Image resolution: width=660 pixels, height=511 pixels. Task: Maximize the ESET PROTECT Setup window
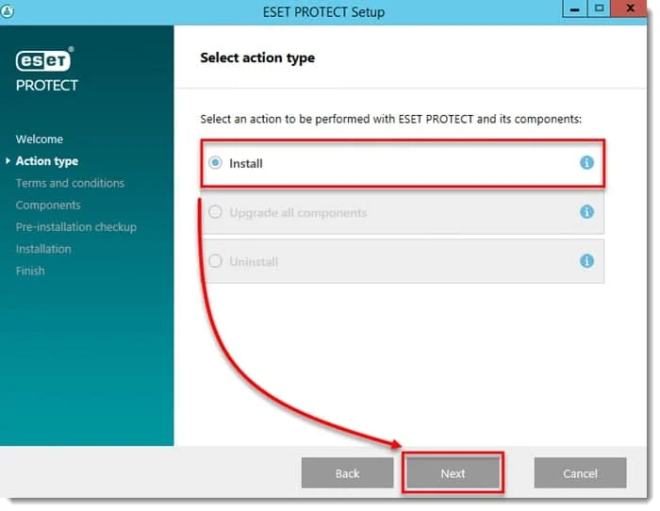tap(599, 8)
